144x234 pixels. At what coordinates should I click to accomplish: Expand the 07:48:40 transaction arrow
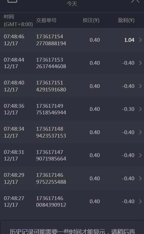click(x=140, y=86)
